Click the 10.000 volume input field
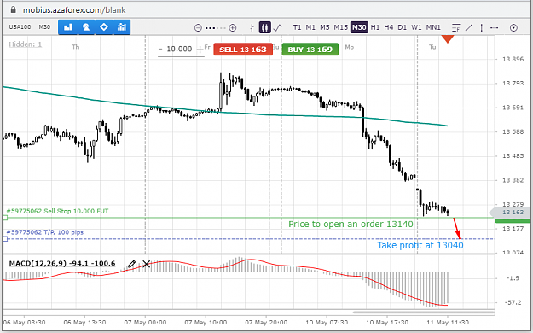Viewport: 533px width, 333px height. click(179, 49)
